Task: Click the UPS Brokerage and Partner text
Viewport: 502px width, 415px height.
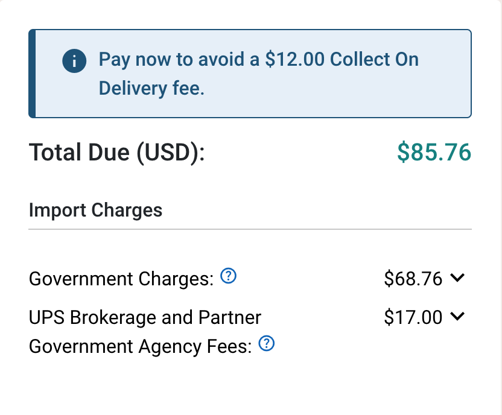Action: coord(145,317)
